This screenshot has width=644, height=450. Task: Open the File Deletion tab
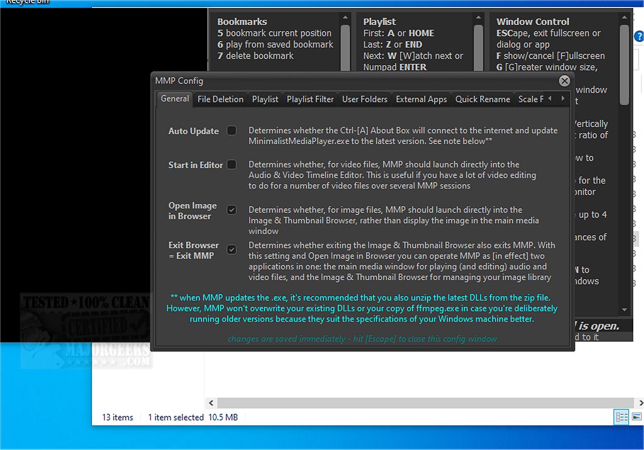click(220, 99)
